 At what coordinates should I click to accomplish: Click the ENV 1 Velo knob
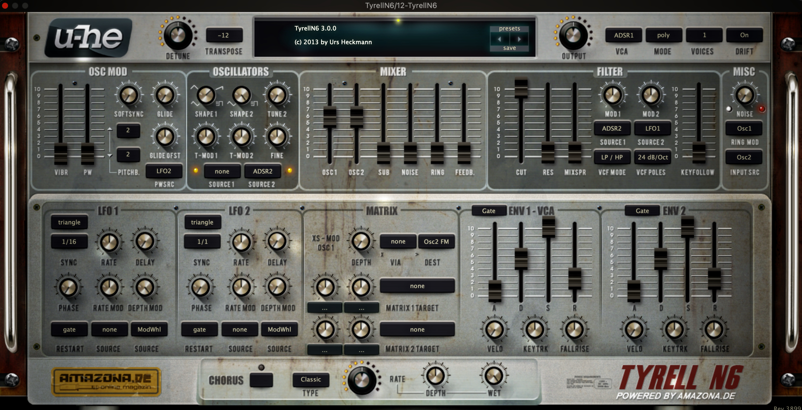(x=495, y=330)
